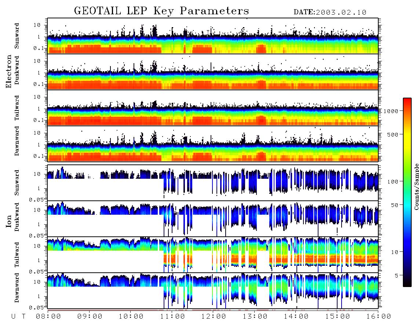Viewport: 419px width, 323px height.
Task: Click the Ion Sunward spectrogram panel
Action: 213,183
